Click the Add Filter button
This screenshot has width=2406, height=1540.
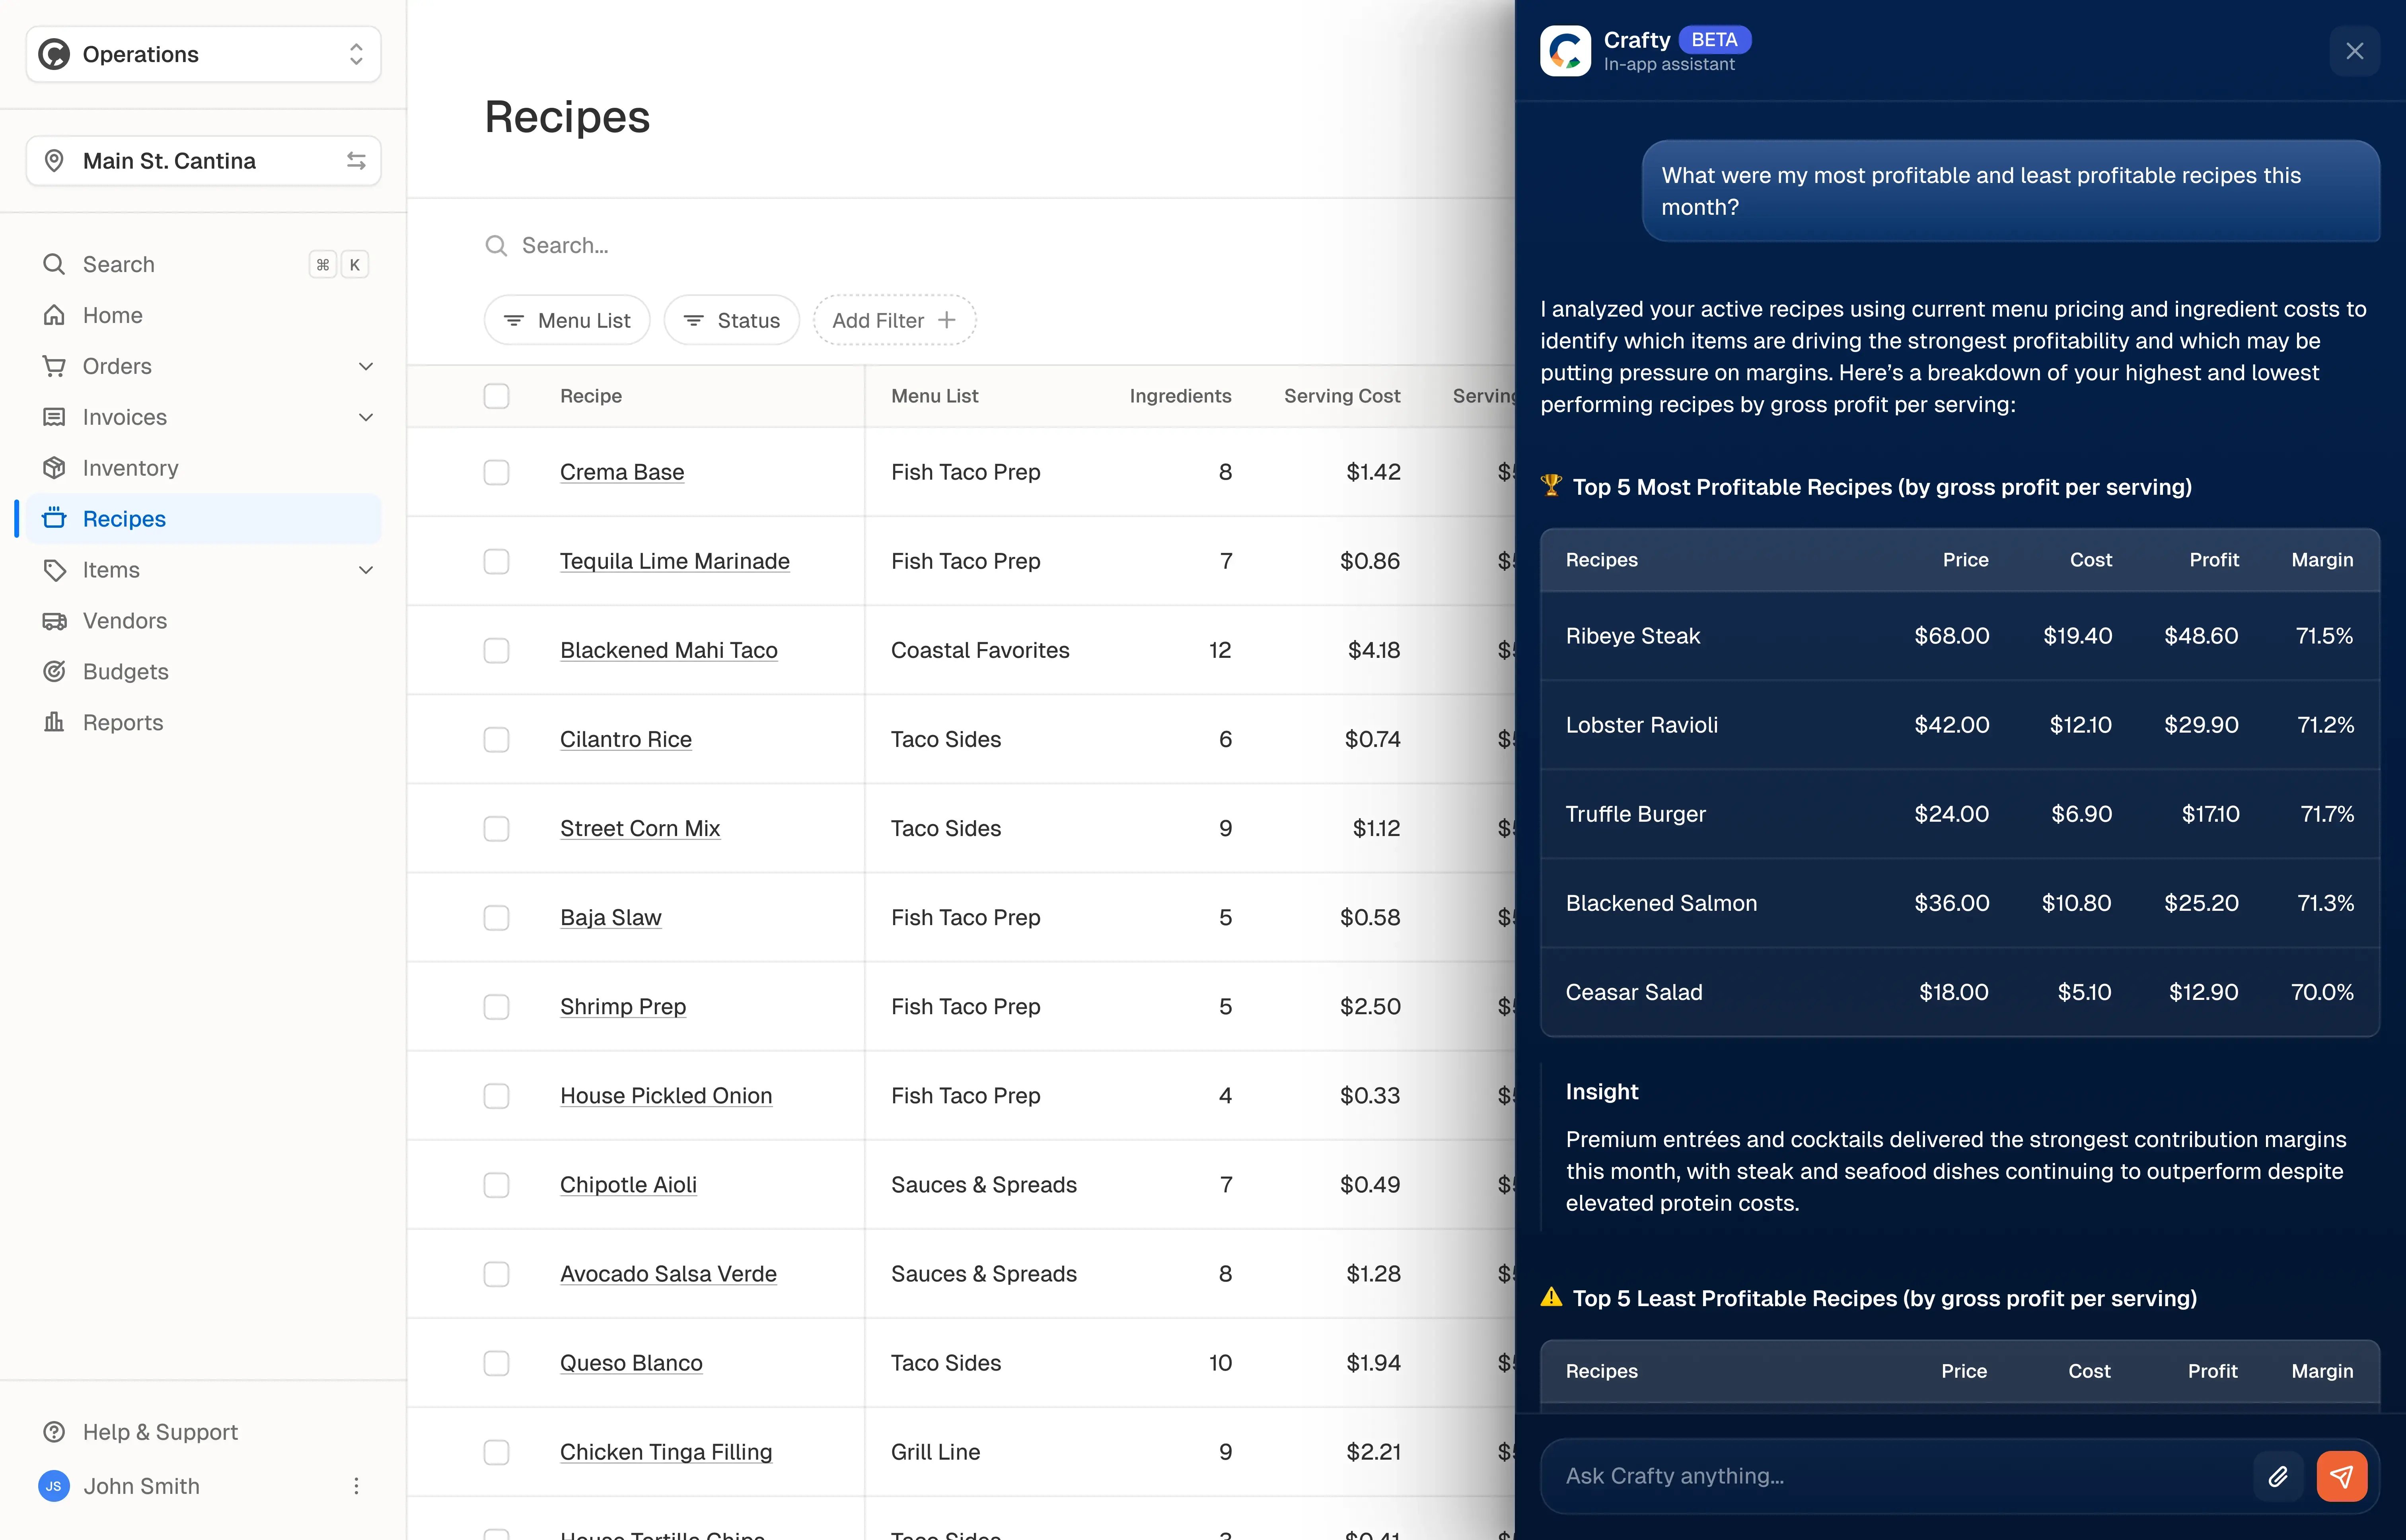coord(895,320)
